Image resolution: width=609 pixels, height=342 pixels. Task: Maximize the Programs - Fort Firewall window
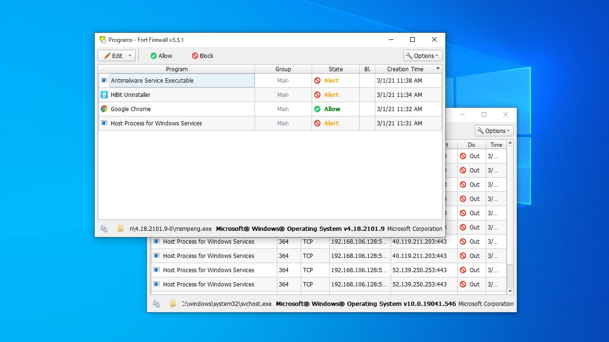point(413,39)
